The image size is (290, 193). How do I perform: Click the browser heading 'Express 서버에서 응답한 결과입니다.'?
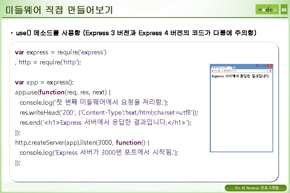click(x=241, y=76)
